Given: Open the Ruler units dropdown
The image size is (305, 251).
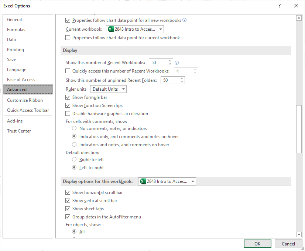Looking at the screenshot, I should [123, 89].
